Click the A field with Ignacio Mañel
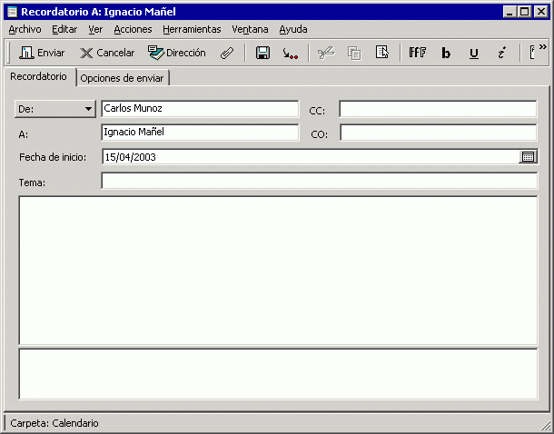554x434 pixels. click(200, 133)
